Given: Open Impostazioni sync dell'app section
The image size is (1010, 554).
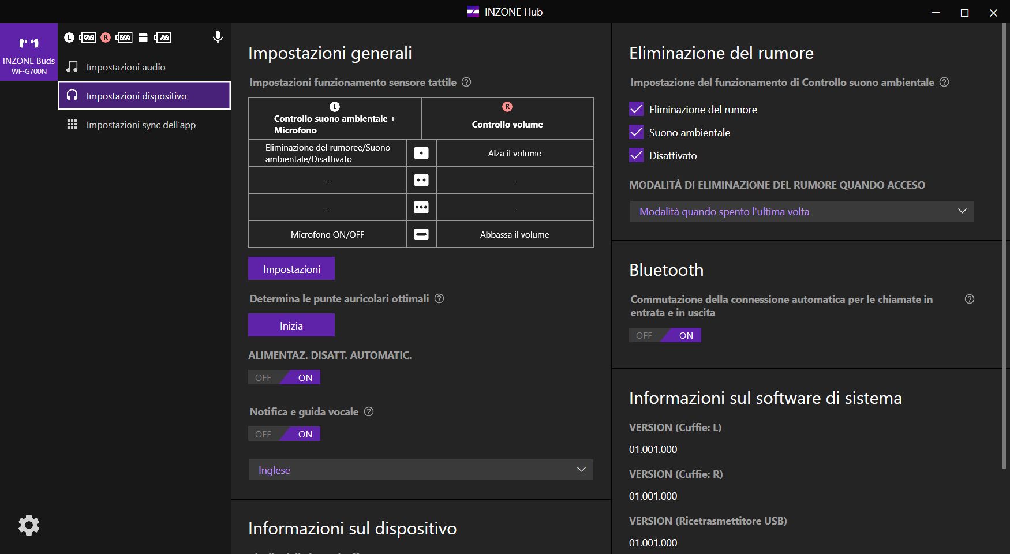Looking at the screenshot, I should [144, 125].
